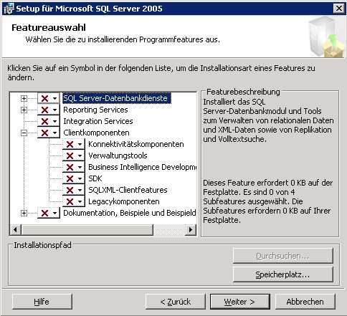Click the Hilfe button

[42, 302]
